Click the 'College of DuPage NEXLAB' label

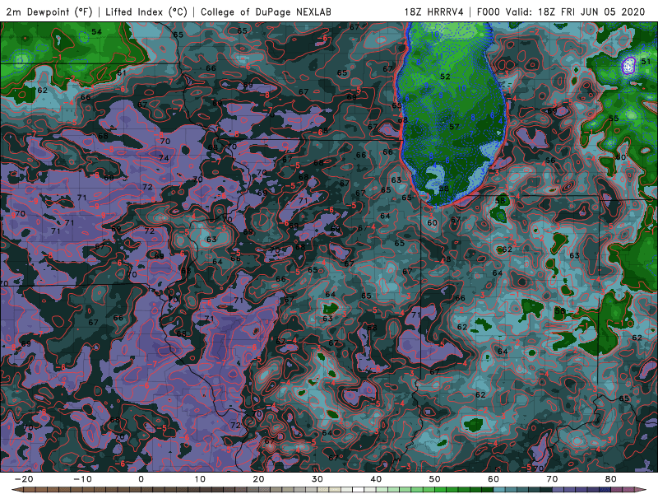click(x=266, y=12)
